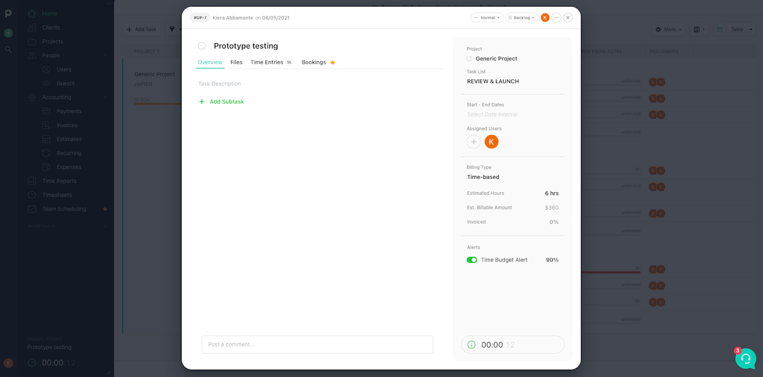Screen dimensions: 763x377
Task: Click the search icon in left sidebar
Action: (8, 49)
